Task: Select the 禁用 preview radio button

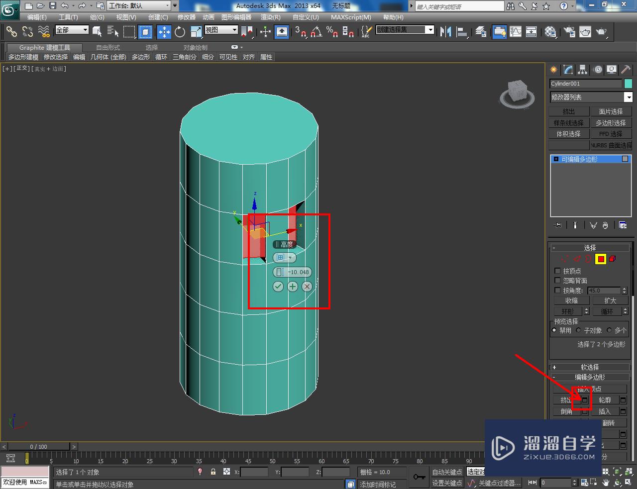Action: click(554, 330)
